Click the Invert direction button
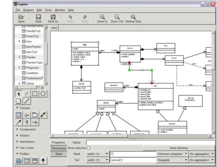This screenshot has width=217, height=167. pos(179,148)
